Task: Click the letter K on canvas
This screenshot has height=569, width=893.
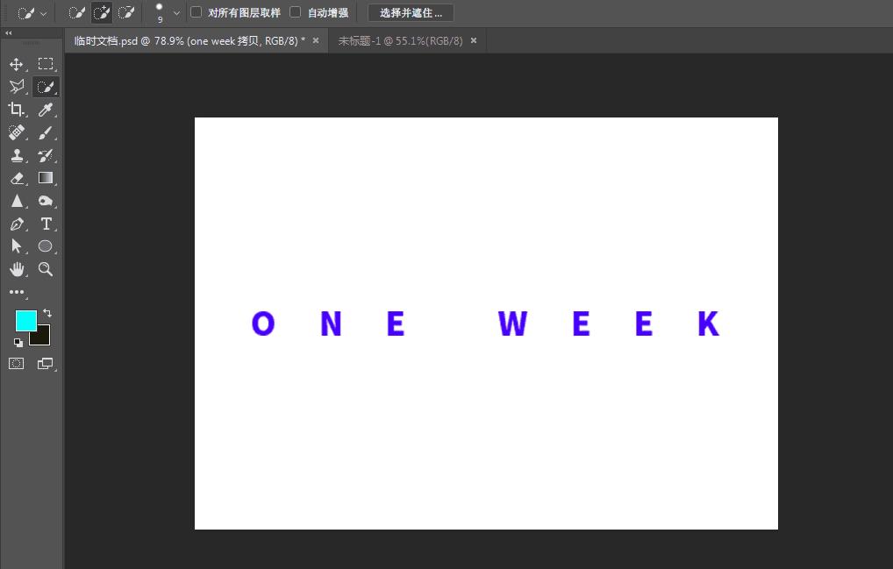Action: [709, 324]
